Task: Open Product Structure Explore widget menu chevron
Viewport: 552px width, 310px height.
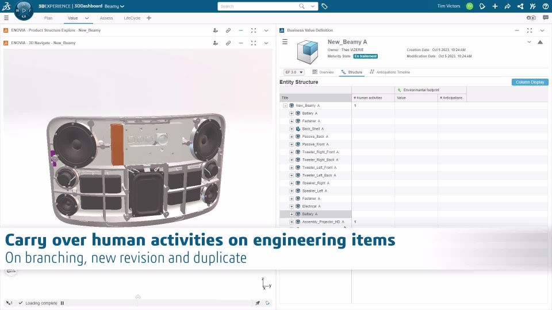Action: click(266, 30)
